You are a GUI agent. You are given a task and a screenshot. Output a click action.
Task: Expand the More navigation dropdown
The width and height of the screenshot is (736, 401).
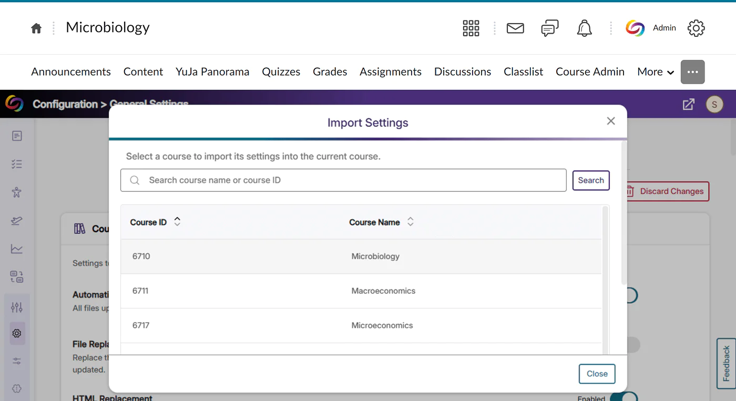(x=655, y=72)
